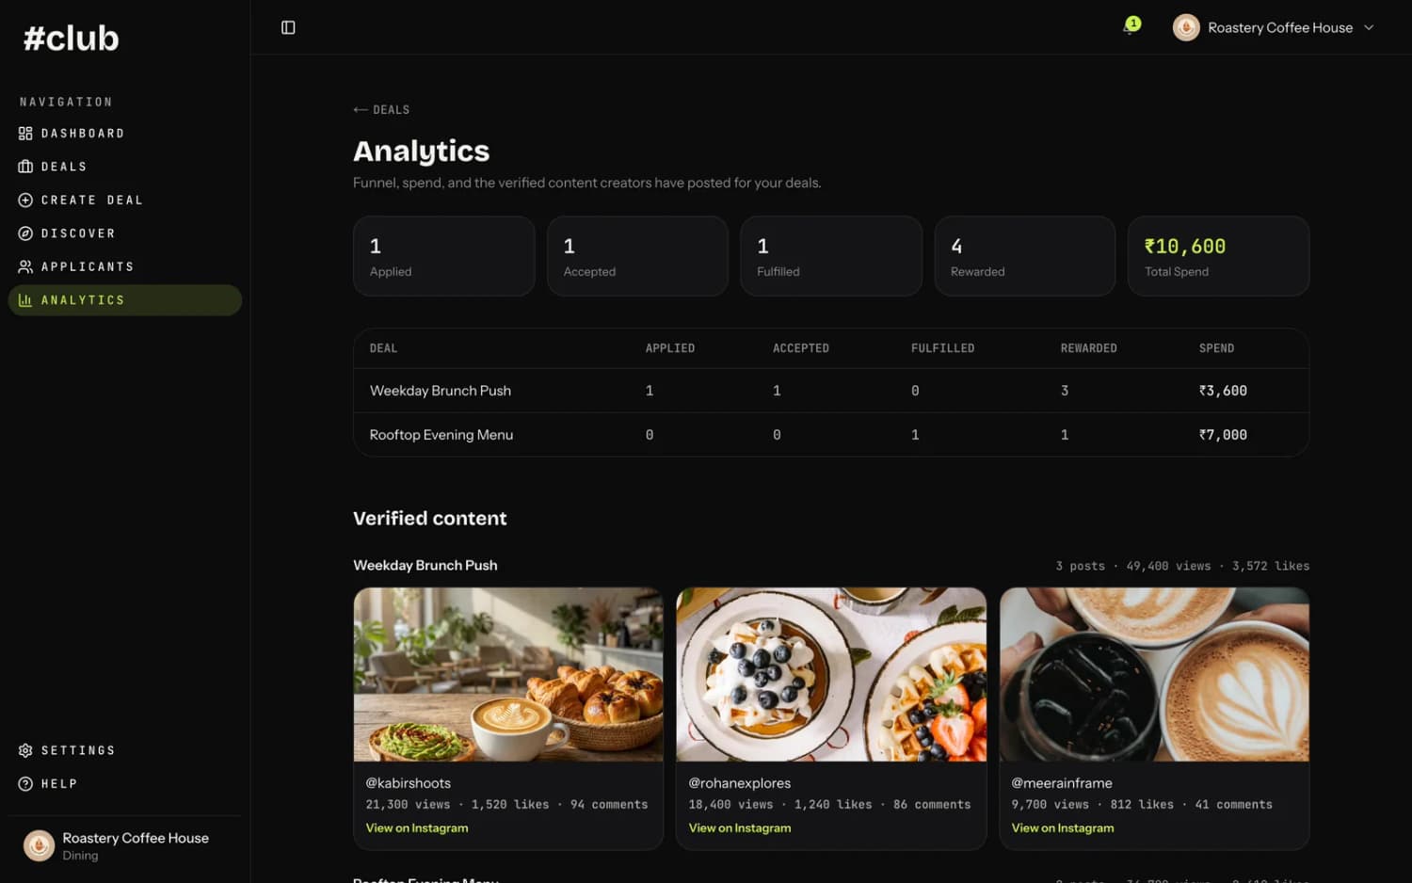View @rohanexplores post on Instagram

[x=740, y=828]
